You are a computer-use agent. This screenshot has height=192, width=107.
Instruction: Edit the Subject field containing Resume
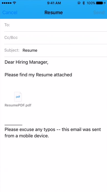click(x=56, y=50)
